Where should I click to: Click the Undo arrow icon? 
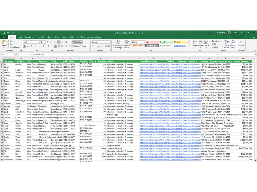pos(8,33)
